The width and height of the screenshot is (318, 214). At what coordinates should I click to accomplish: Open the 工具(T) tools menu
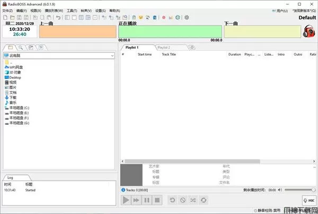pos(72,11)
